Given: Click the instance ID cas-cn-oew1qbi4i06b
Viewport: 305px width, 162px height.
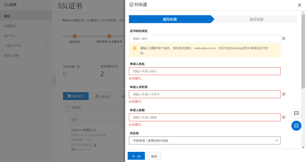Looking at the screenshot, I should tap(92, 135).
